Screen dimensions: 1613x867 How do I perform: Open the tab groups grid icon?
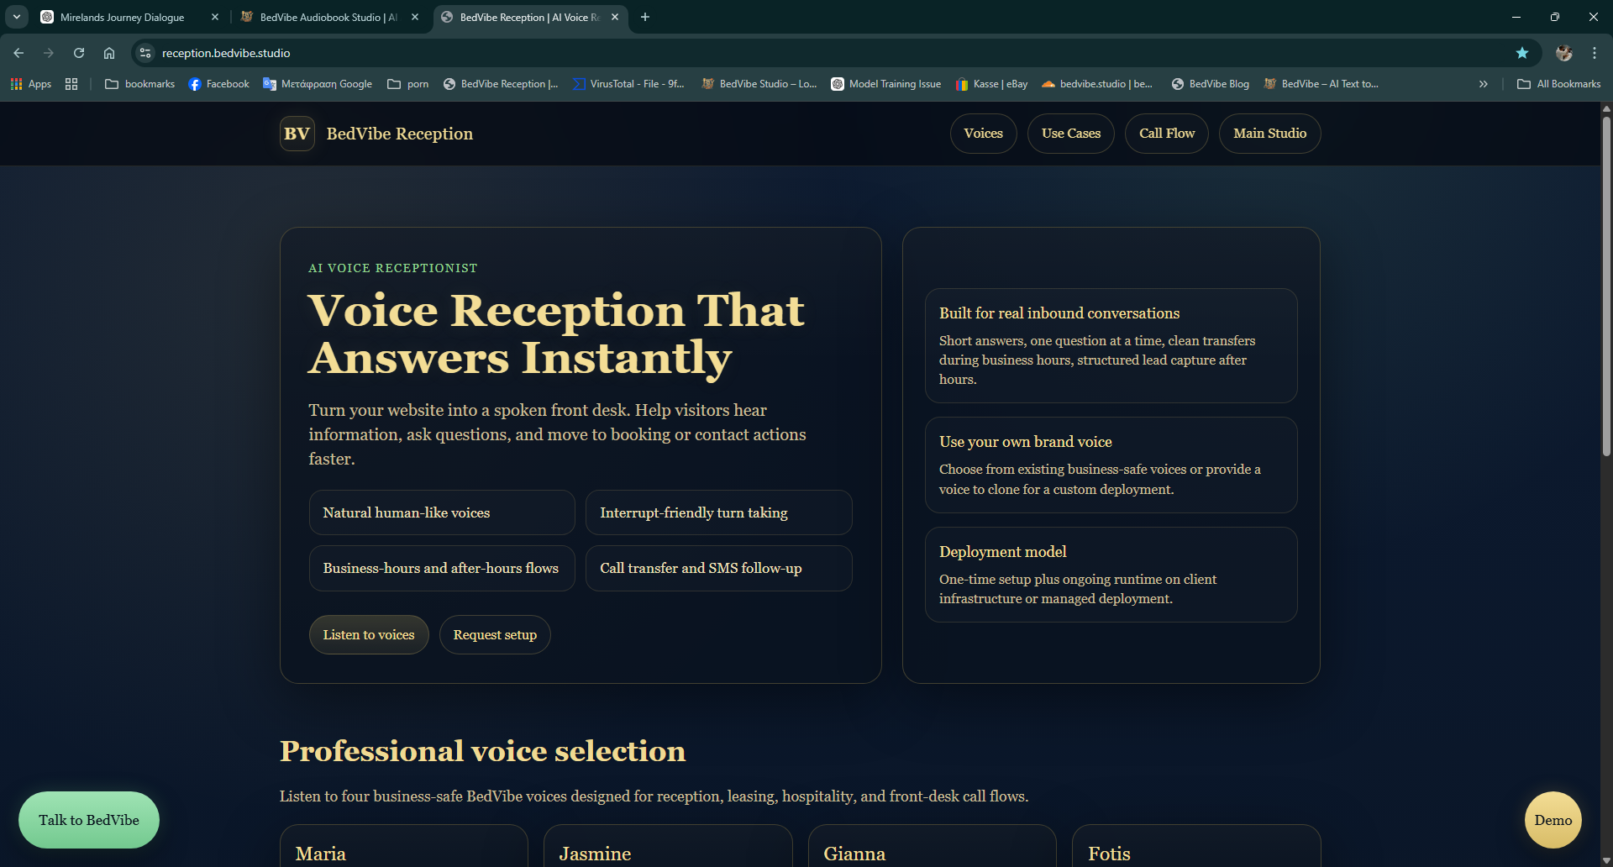[71, 84]
